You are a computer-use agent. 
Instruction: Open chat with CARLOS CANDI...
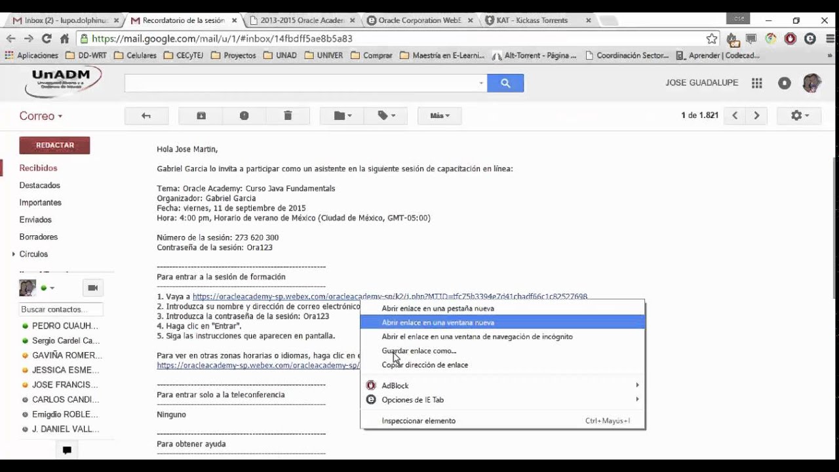point(60,400)
